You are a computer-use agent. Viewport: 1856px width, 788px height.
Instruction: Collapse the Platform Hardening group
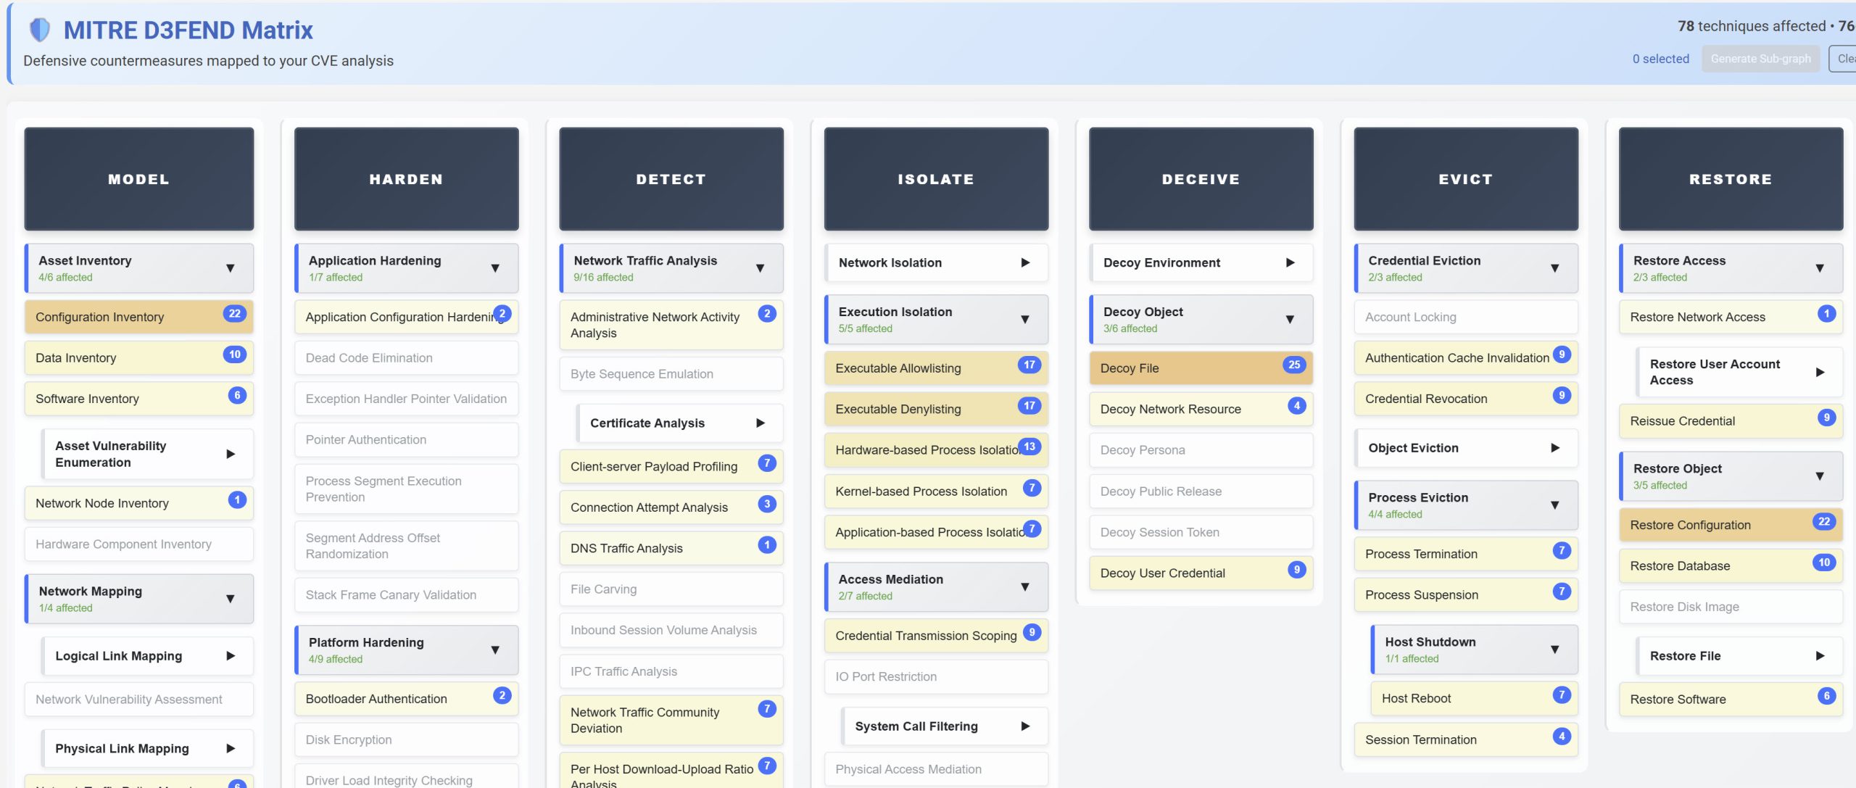point(407,650)
